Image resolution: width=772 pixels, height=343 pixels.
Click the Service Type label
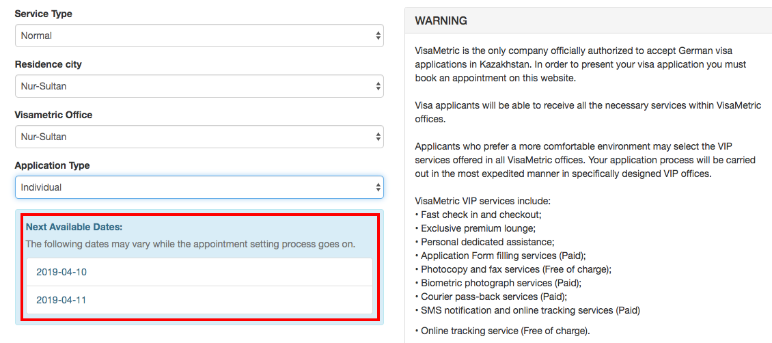point(43,14)
